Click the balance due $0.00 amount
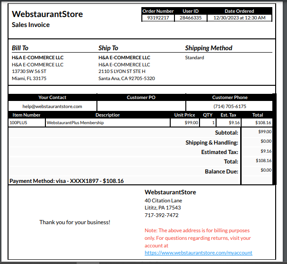287x264 pixels. [x=266, y=170]
